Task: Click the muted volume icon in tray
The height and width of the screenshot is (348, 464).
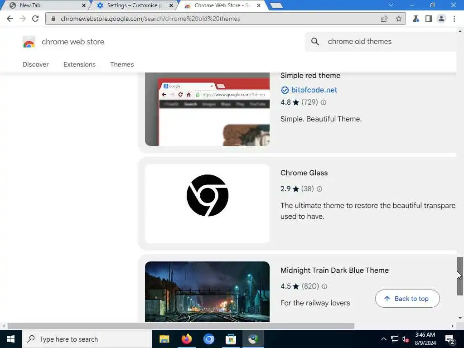Action: coord(405,339)
